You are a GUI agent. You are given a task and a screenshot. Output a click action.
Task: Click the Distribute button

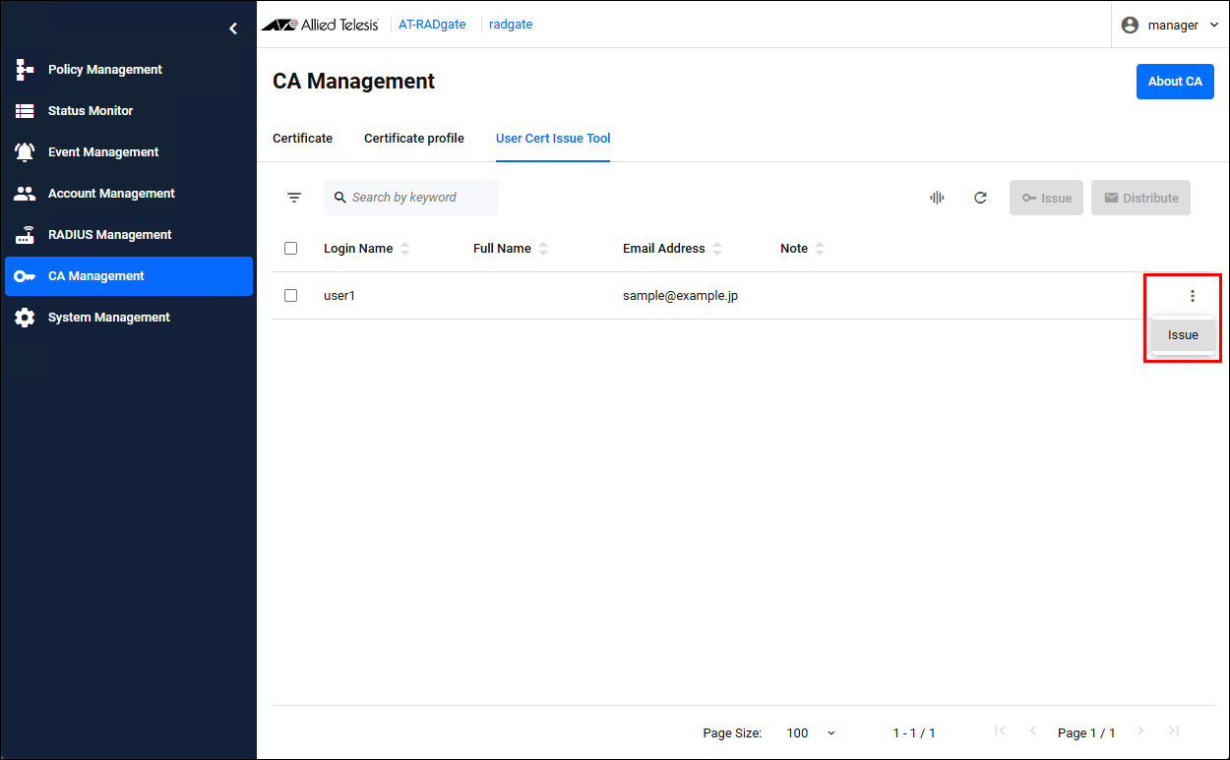1140,198
